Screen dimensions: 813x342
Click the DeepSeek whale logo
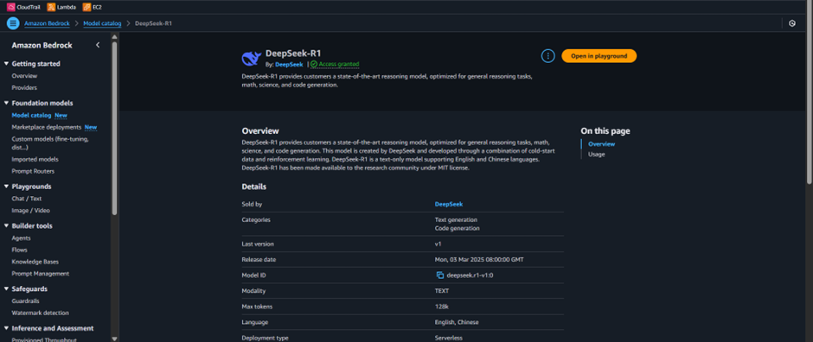click(x=252, y=58)
